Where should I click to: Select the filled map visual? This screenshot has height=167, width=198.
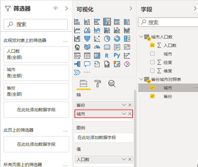(87, 47)
